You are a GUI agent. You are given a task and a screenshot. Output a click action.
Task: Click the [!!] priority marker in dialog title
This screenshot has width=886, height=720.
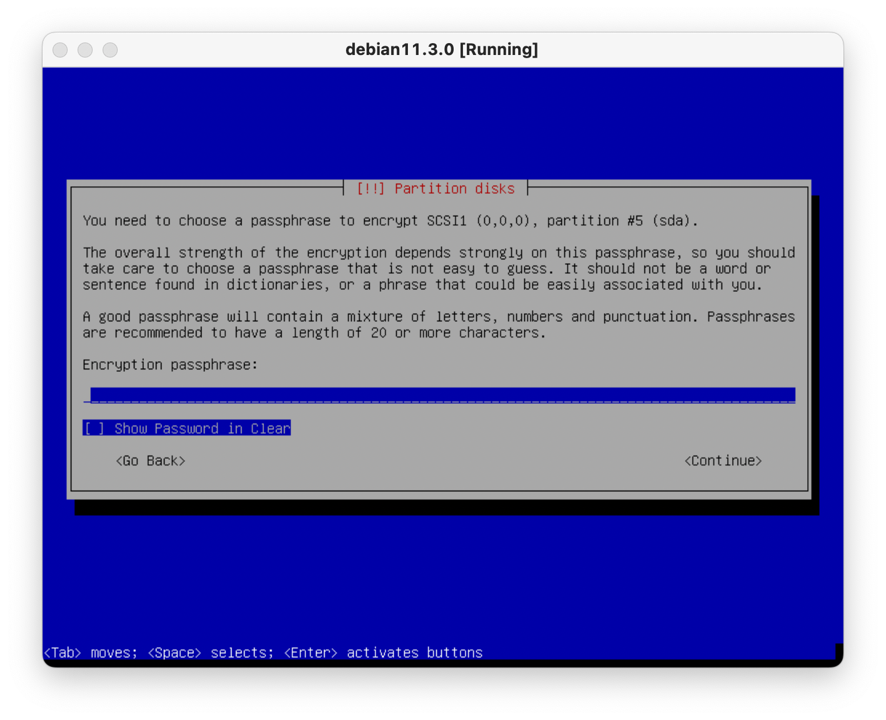pos(370,189)
